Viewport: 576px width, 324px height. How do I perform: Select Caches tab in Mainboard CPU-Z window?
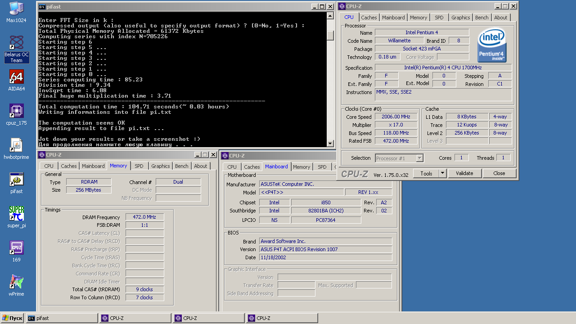(252, 167)
